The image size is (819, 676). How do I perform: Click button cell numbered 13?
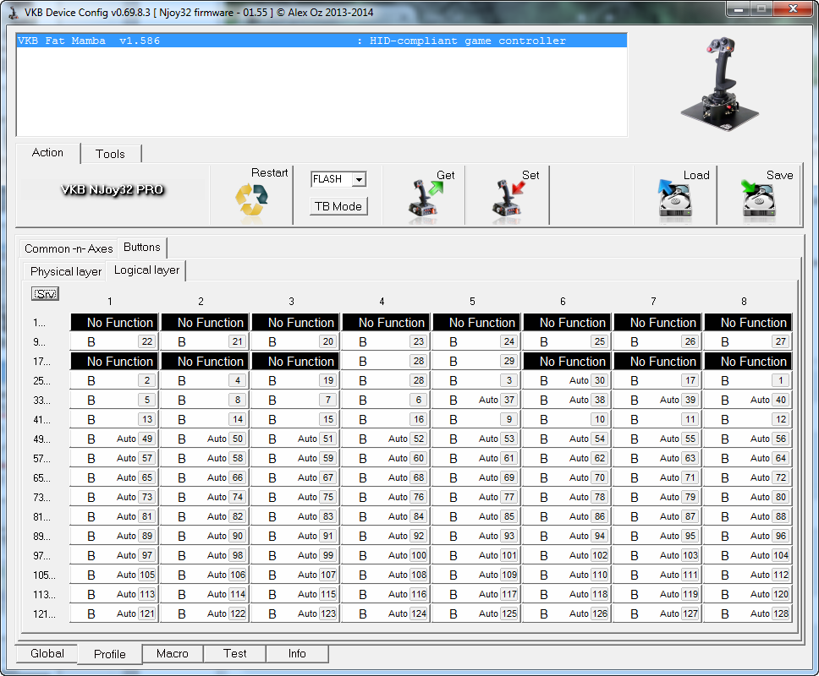pos(114,419)
